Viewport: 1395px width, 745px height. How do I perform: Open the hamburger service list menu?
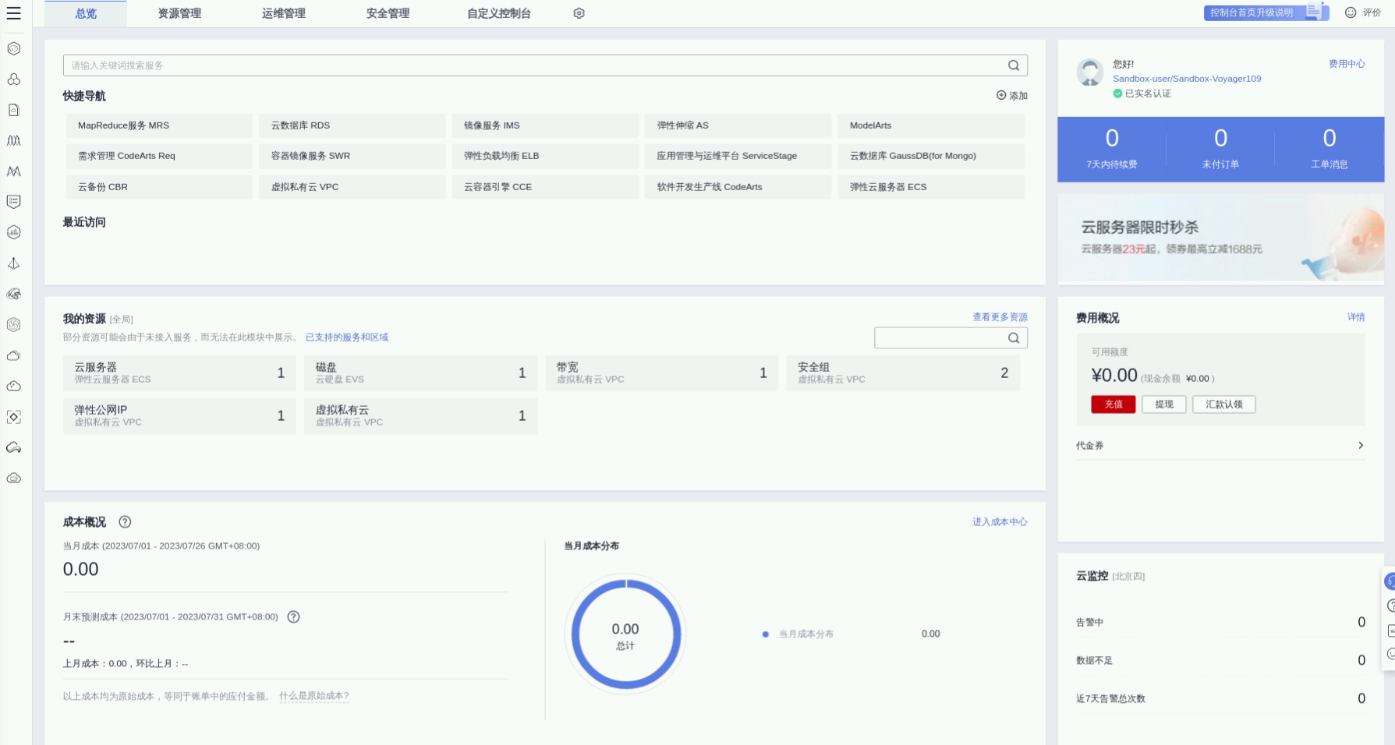[x=13, y=13]
